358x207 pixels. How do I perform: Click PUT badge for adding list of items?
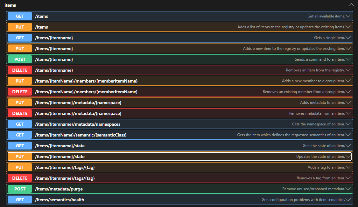[20, 27]
